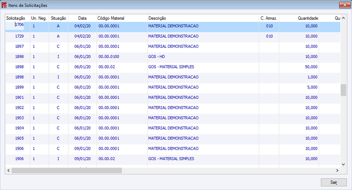Click the application icon in the title bar
The height and width of the screenshot is (190, 352).
4,5
